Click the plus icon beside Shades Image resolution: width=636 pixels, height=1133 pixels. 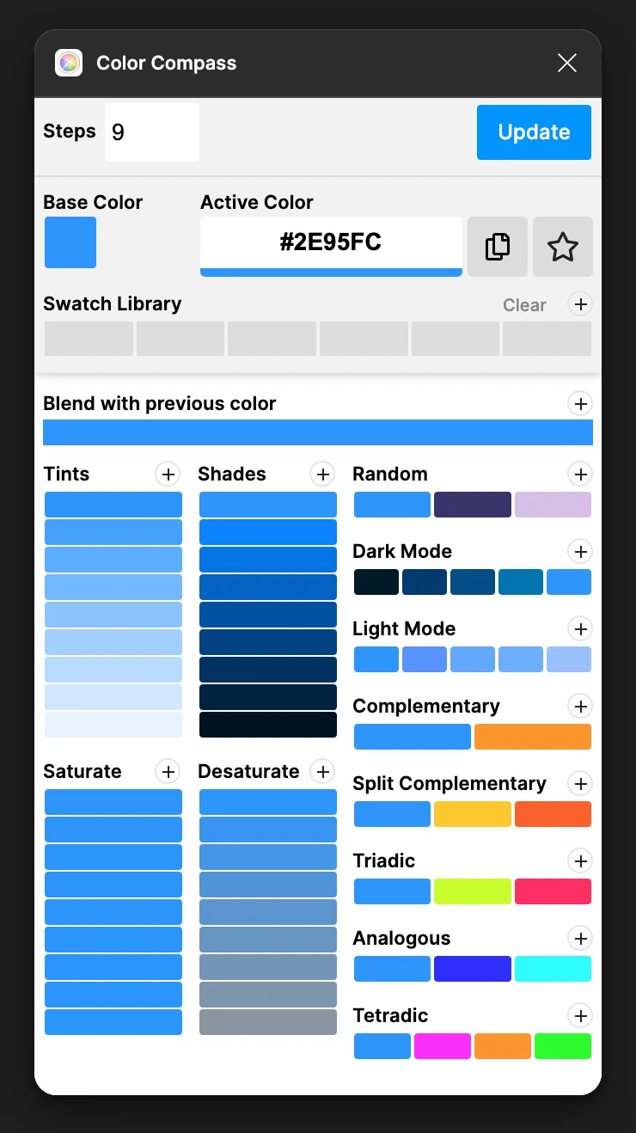click(322, 474)
